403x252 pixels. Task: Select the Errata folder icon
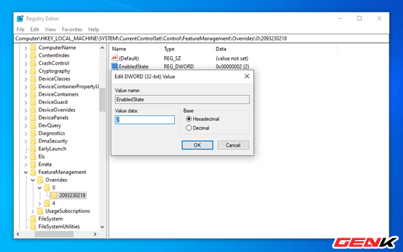point(33,164)
